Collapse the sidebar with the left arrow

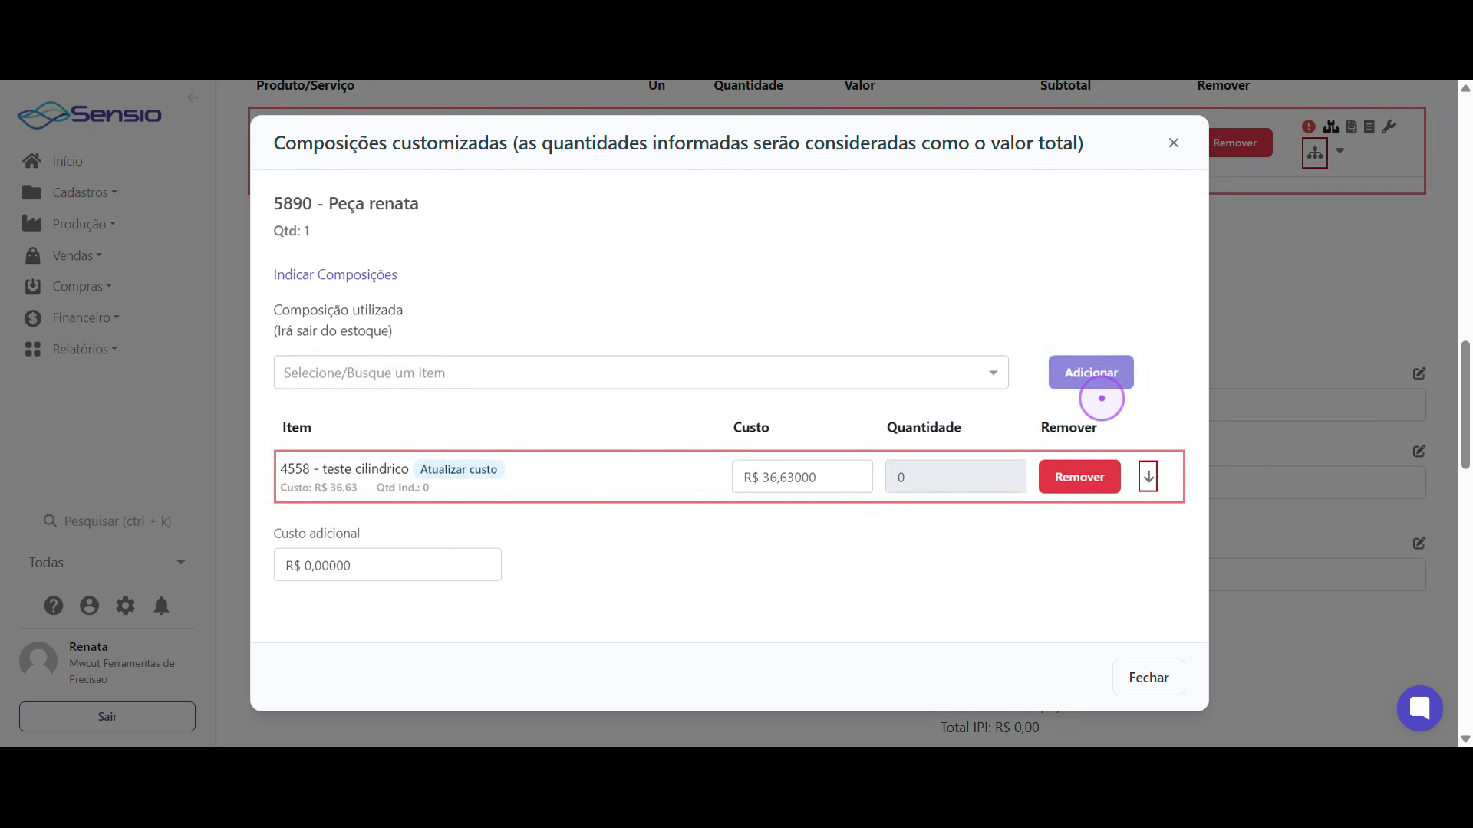pos(193,97)
